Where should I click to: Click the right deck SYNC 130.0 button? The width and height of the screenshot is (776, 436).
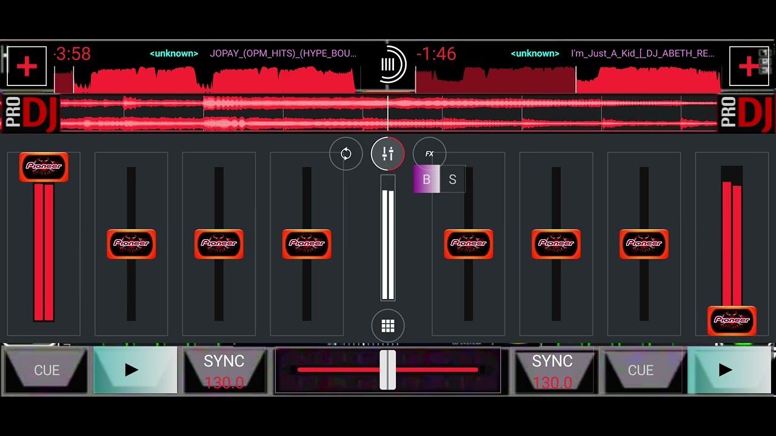coord(552,370)
